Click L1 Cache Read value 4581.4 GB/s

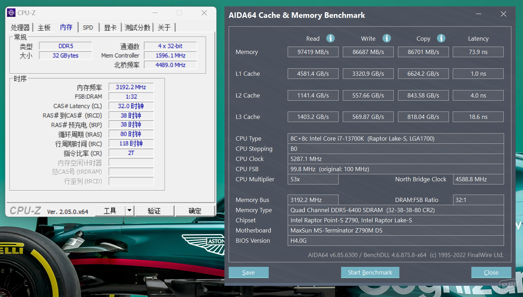[x=313, y=74]
